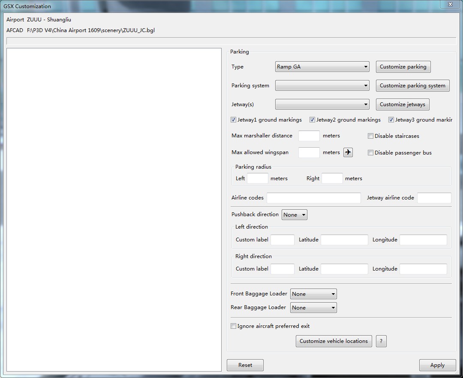Click the Apply button
The width and height of the screenshot is (463, 378).
coord(437,365)
